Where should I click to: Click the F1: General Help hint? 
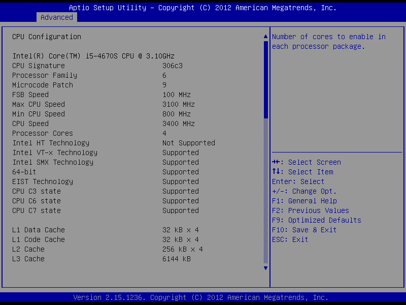point(304,201)
